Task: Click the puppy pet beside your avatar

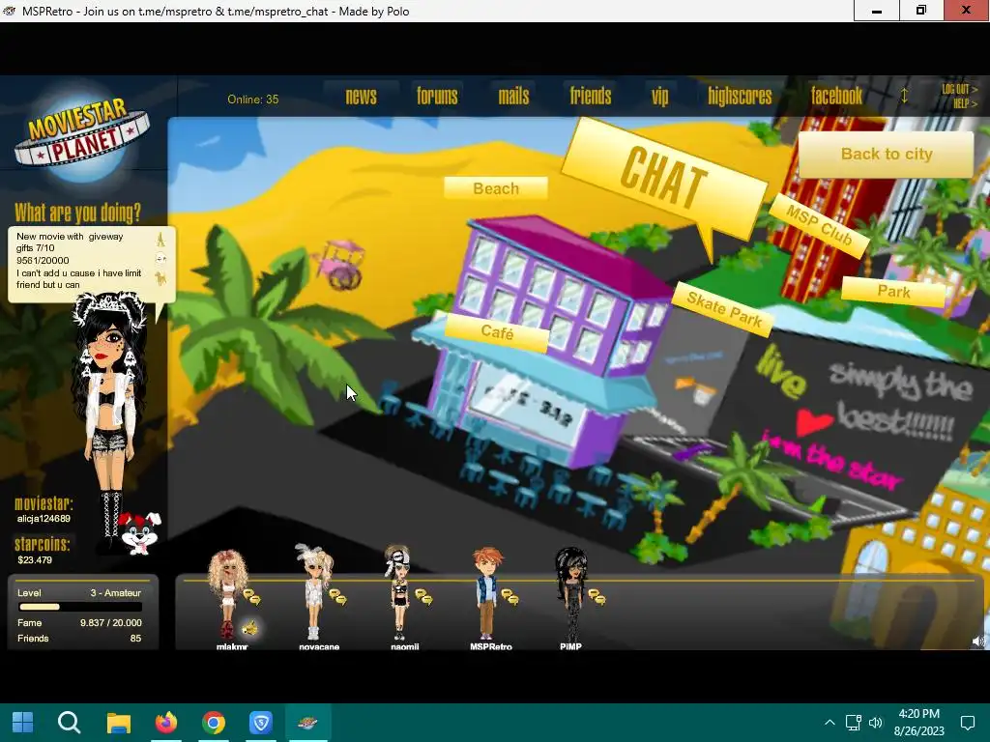Action: (141, 533)
